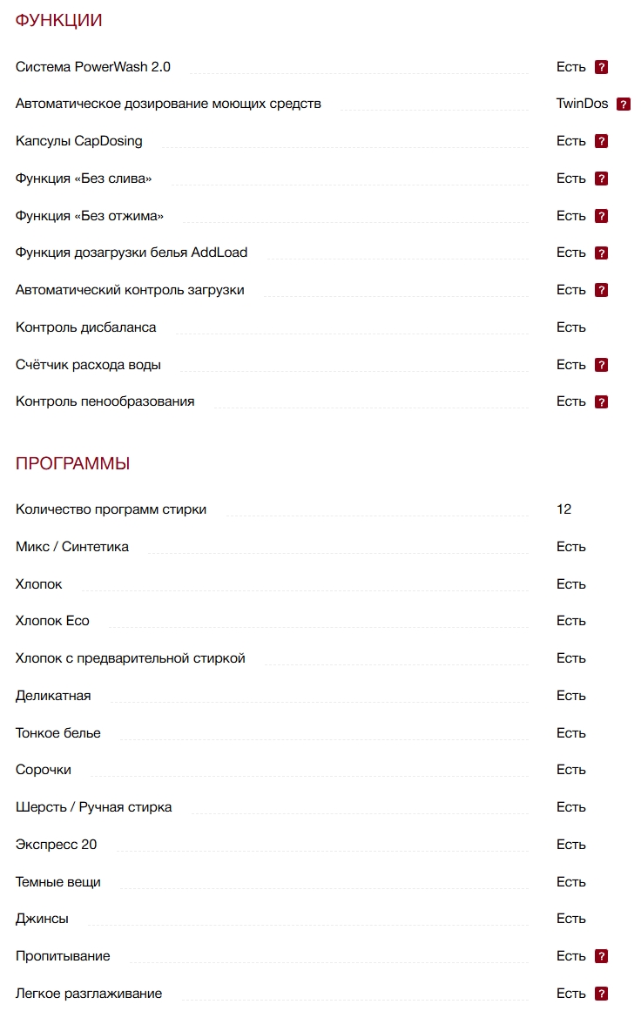Click help icon for AddLoad function
Image resolution: width=641 pixels, height=1011 pixels.
(601, 253)
